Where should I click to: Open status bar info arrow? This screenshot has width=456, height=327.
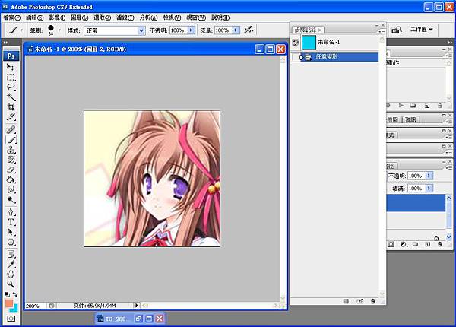[136, 306]
